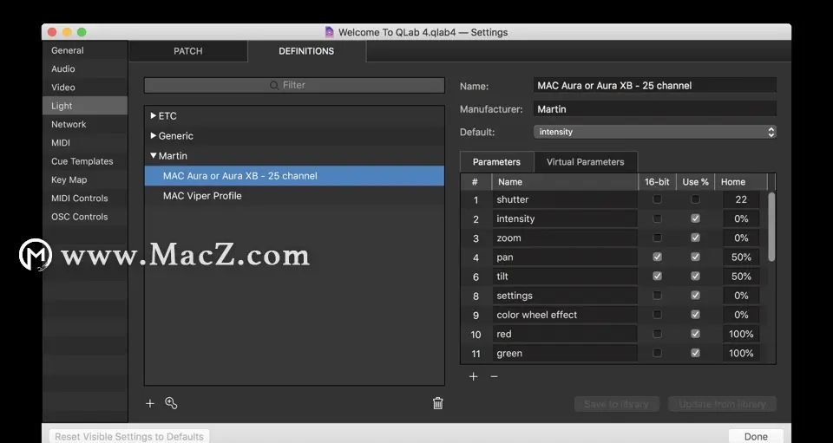Enable 16-bit for shutter parameter
Screen dimensions: 833x443
point(657,199)
